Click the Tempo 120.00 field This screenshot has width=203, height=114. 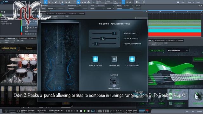[135, 111]
